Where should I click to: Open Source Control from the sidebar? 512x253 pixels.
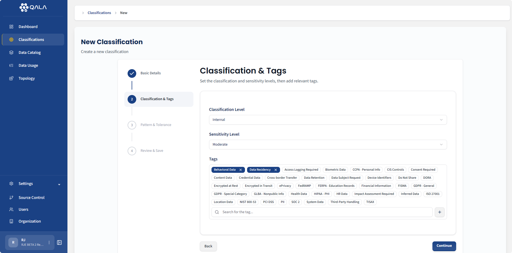tap(32, 197)
